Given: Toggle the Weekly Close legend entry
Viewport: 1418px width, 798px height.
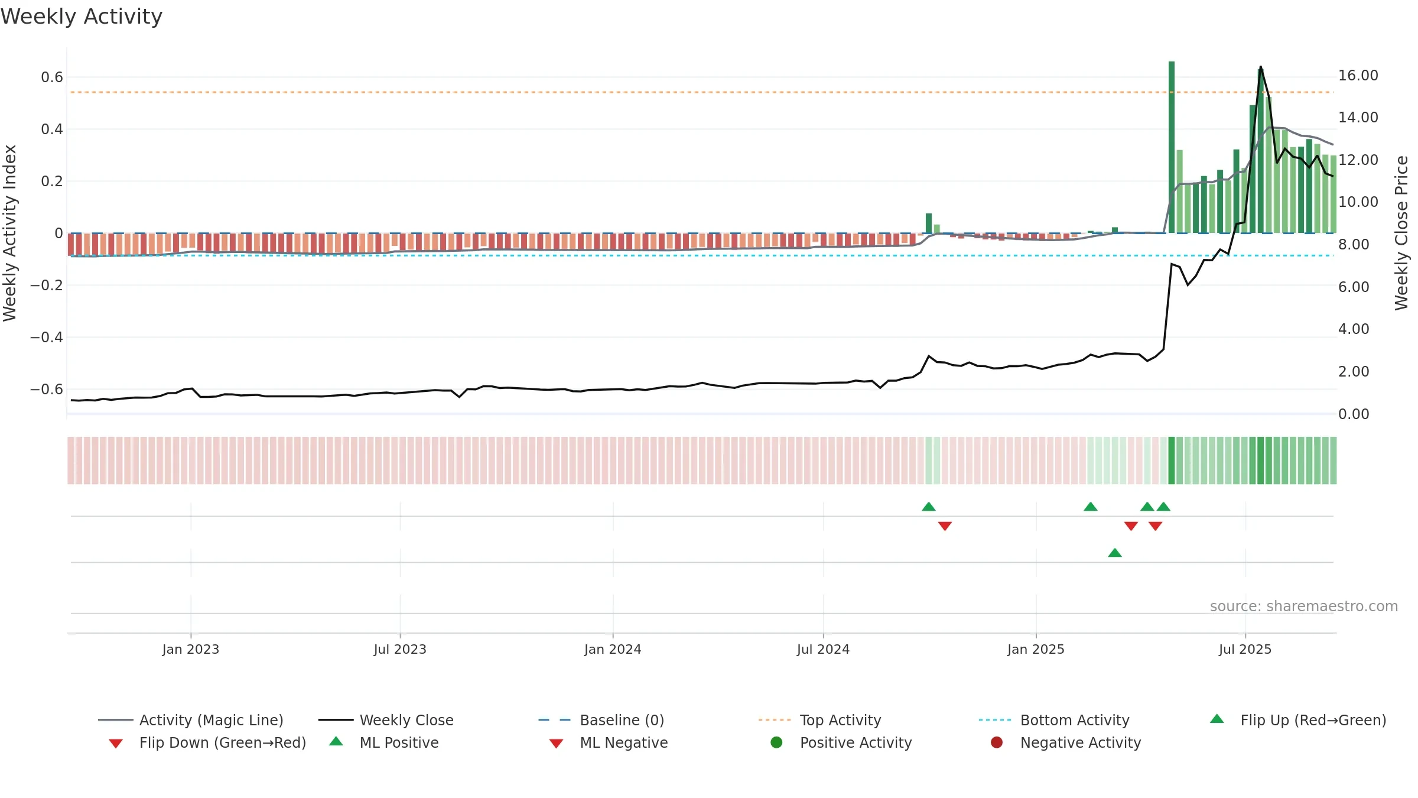Looking at the screenshot, I should tap(386, 720).
